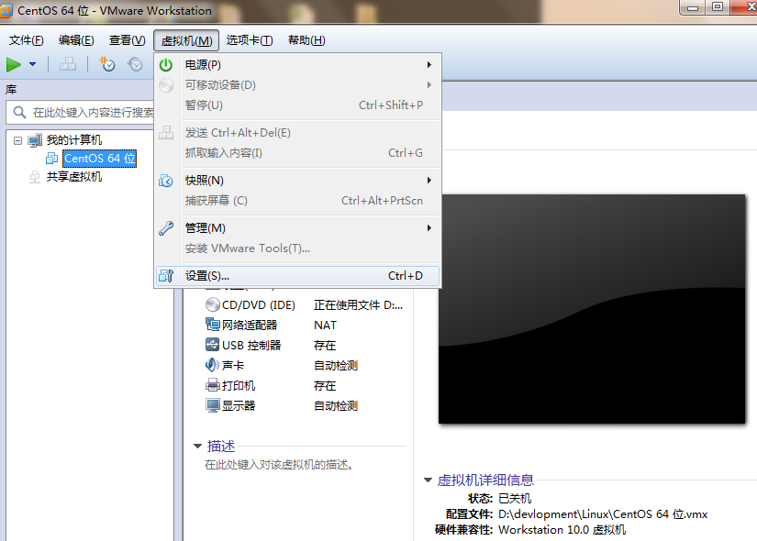Select 我的计算机 in the library tree
Viewport: 757px width, 541px height.
click(74, 140)
